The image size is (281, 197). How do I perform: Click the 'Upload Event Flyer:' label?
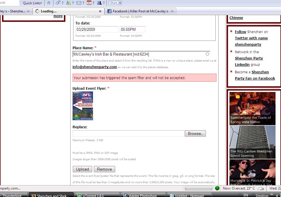tap(89, 89)
